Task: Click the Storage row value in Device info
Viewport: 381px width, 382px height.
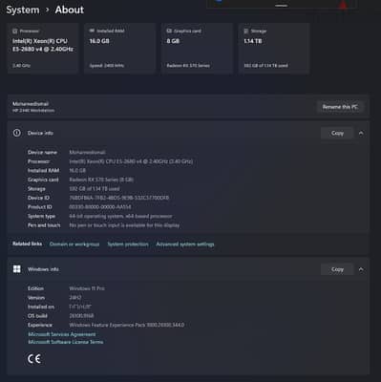Action: point(95,189)
